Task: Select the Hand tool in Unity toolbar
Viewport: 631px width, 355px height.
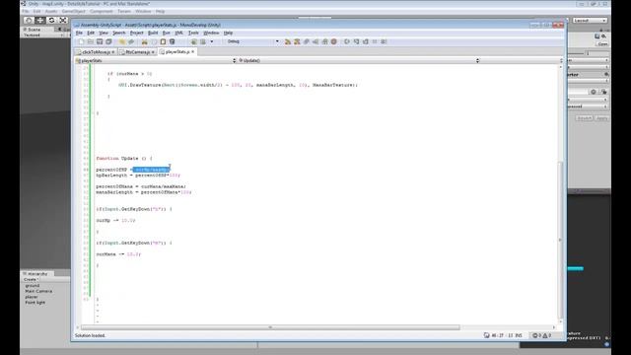Action: [x=29, y=20]
